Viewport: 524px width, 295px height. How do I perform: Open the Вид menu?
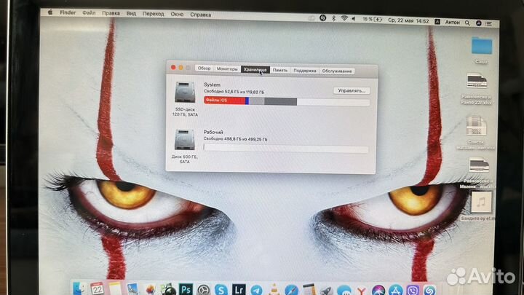pyautogui.click(x=131, y=13)
